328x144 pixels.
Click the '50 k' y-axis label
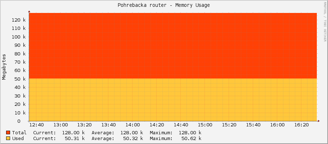coord(21,79)
